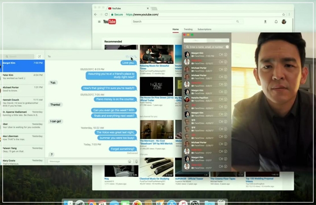Open the emoji picker in Messages
This screenshot has width=316, height=205.
click(x=129, y=162)
